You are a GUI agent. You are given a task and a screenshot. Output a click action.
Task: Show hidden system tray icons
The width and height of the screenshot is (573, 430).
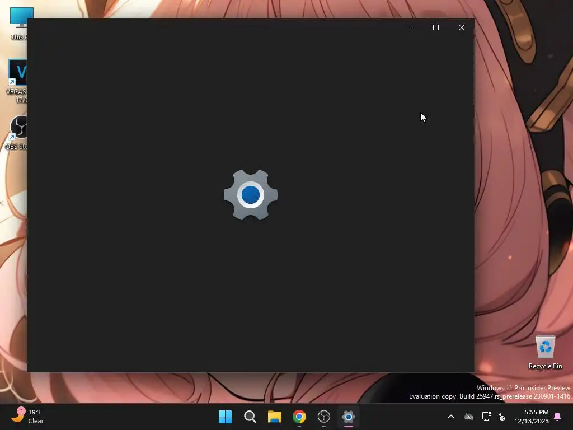pos(451,417)
